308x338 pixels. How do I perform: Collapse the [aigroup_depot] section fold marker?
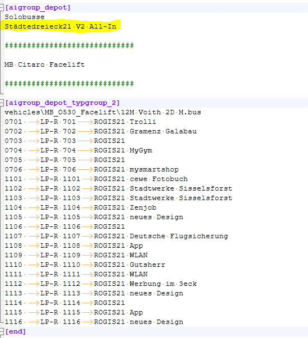coord(2,8)
